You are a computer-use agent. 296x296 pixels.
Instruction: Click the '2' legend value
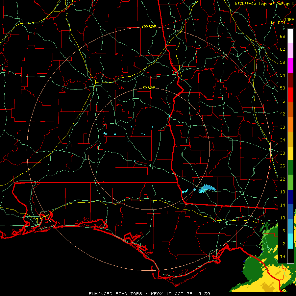pyautogui.click(x=284, y=244)
